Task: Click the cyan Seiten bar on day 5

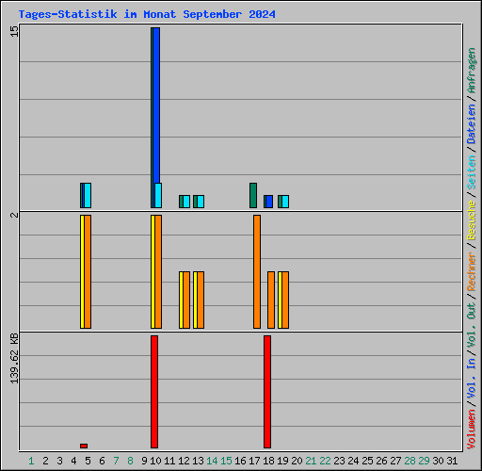Action: click(x=88, y=195)
